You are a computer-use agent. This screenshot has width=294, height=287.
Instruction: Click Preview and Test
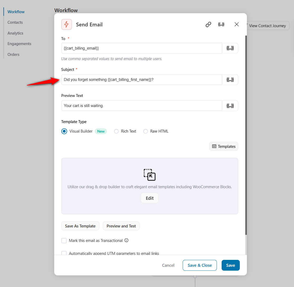[121, 226]
